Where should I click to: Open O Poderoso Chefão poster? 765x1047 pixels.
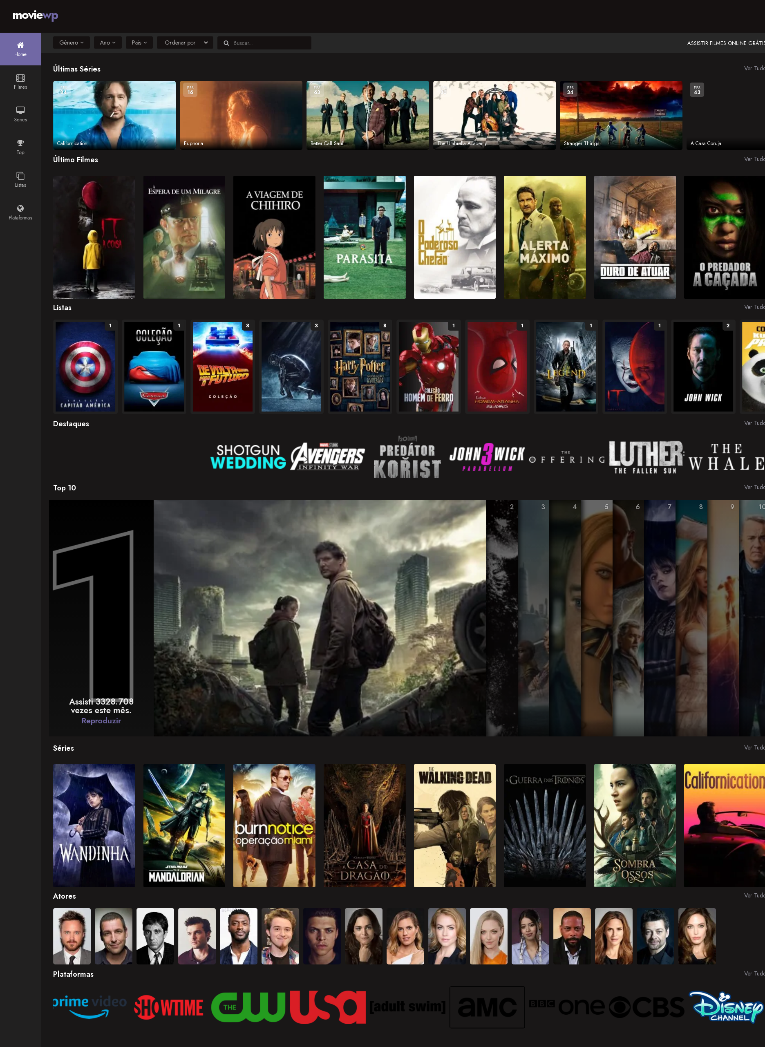[x=455, y=237]
